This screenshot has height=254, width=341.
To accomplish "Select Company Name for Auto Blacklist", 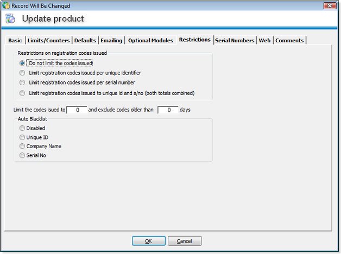I will (22, 146).
